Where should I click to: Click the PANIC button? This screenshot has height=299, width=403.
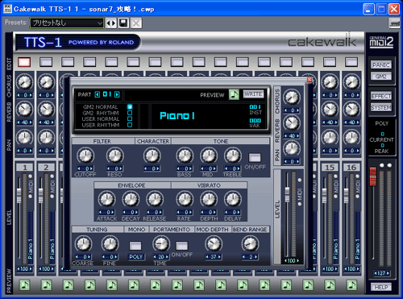pyautogui.click(x=381, y=65)
